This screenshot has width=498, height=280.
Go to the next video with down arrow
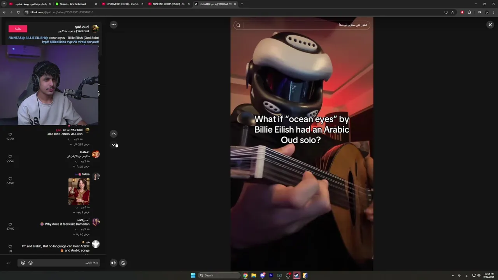[x=114, y=145]
